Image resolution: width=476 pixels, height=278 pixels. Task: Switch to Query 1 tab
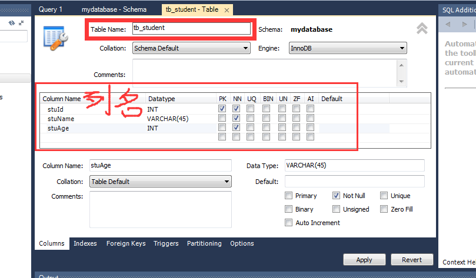coord(51,9)
